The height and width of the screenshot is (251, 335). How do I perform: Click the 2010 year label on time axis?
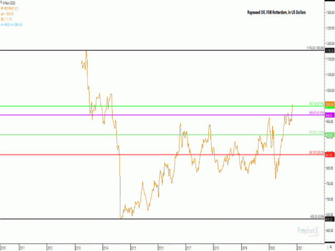(3, 248)
